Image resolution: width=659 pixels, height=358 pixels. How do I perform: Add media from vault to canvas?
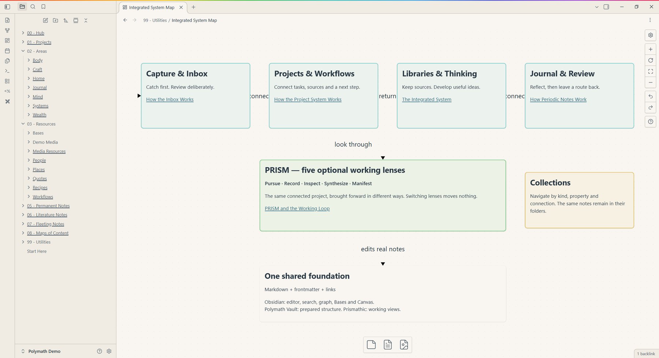(x=404, y=344)
